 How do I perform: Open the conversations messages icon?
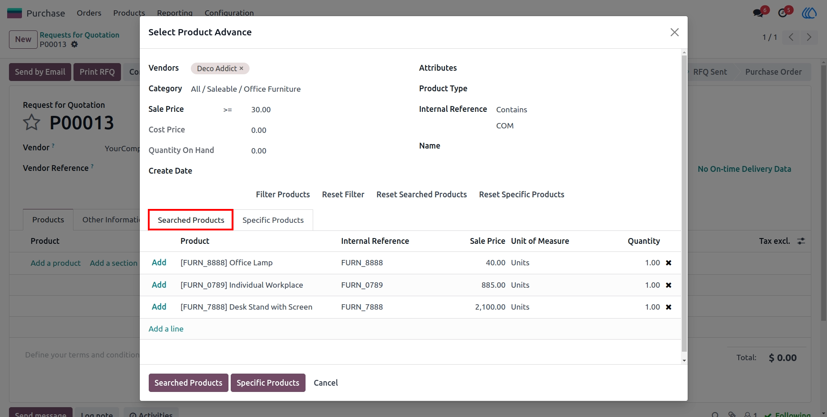758,13
